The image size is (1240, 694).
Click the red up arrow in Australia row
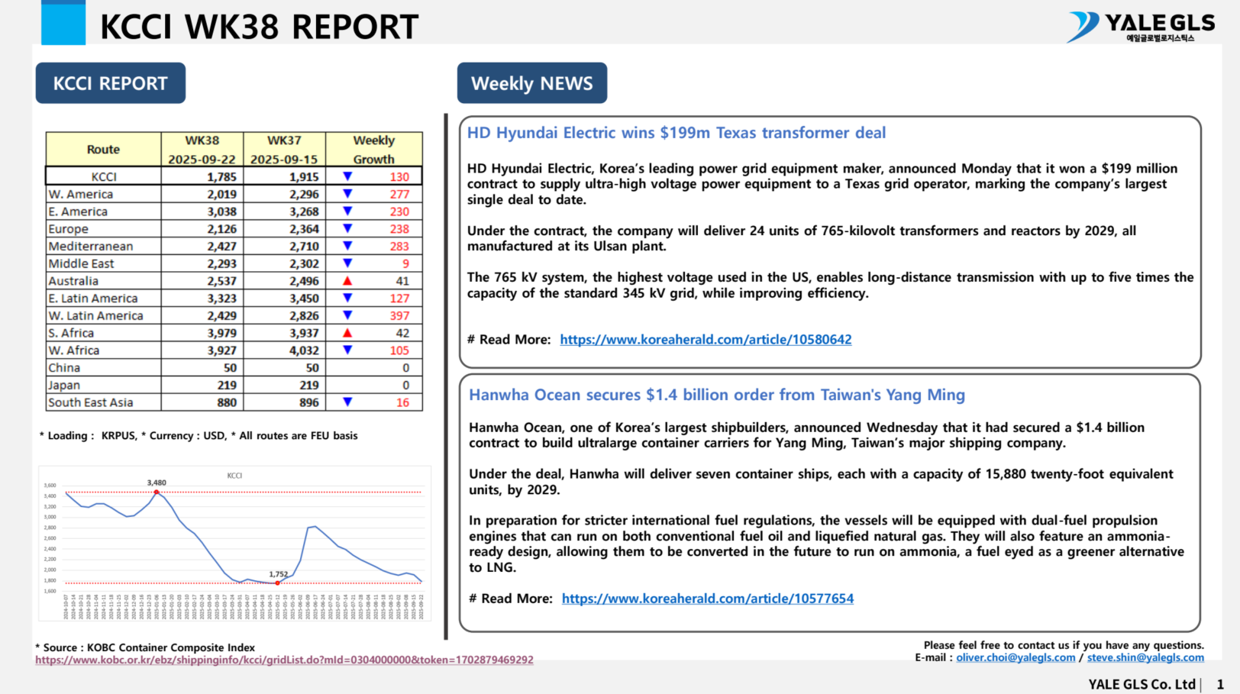tap(347, 281)
